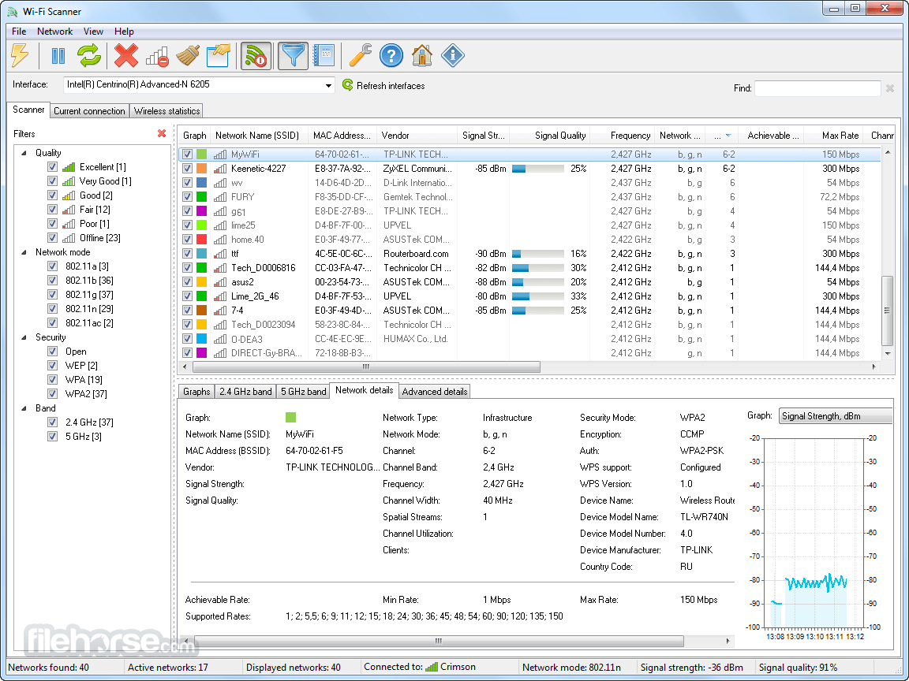Click the signal bars remove icon
The width and height of the screenshot is (909, 681).
pos(156,56)
